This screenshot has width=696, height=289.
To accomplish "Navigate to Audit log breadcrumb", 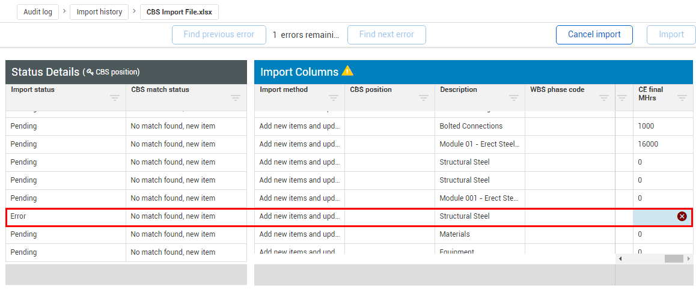I will [38, 12].
